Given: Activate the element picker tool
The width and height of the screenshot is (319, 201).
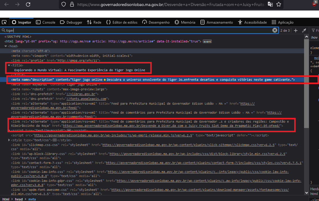Looking at the screenshot, I should (4, 22).
